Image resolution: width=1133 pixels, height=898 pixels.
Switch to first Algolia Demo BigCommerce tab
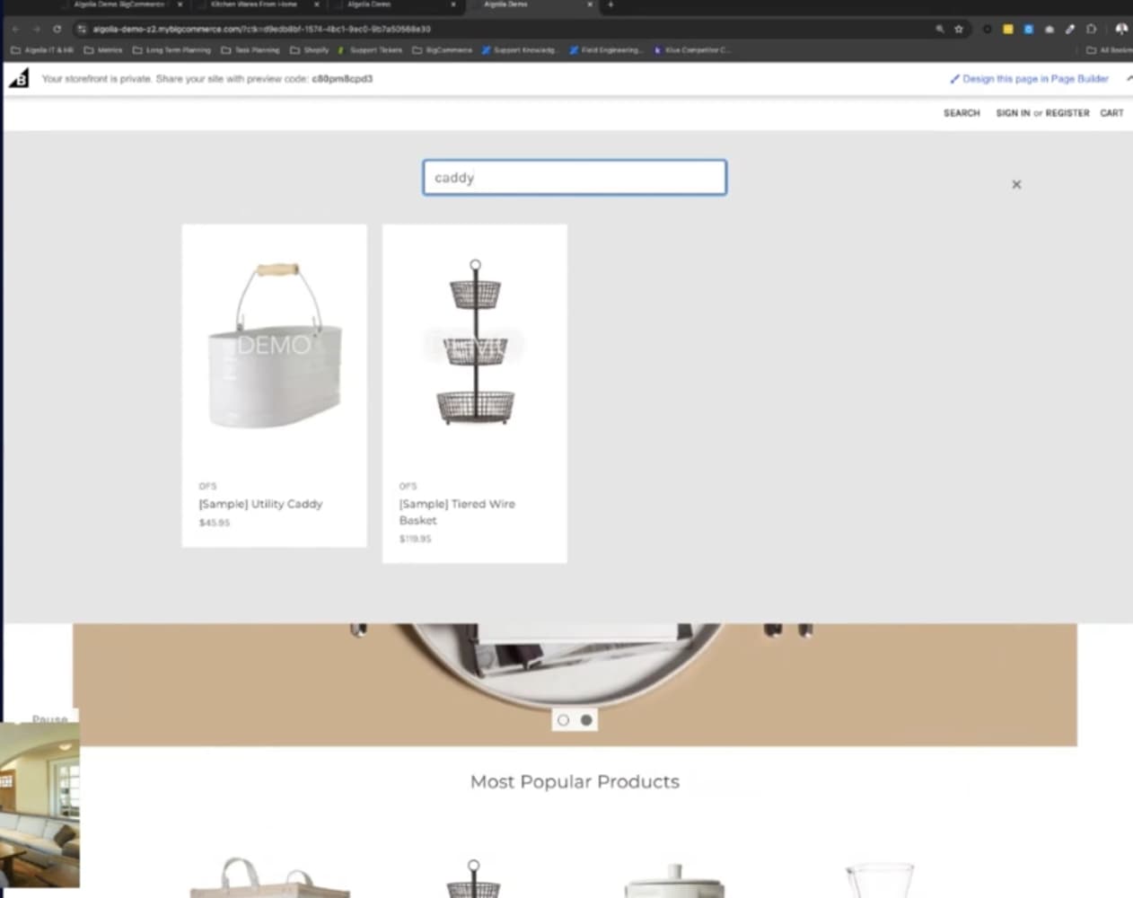[119, 4]
